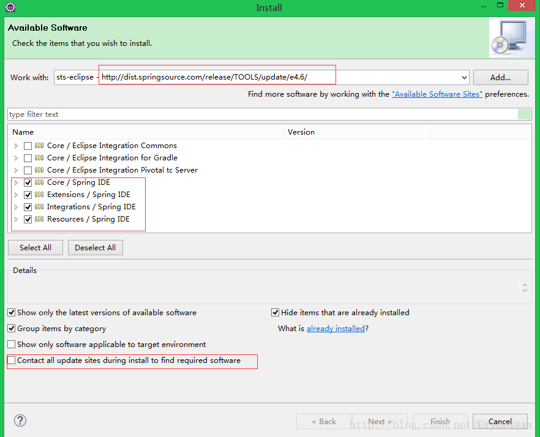Click Select All button

click(36, 248)
